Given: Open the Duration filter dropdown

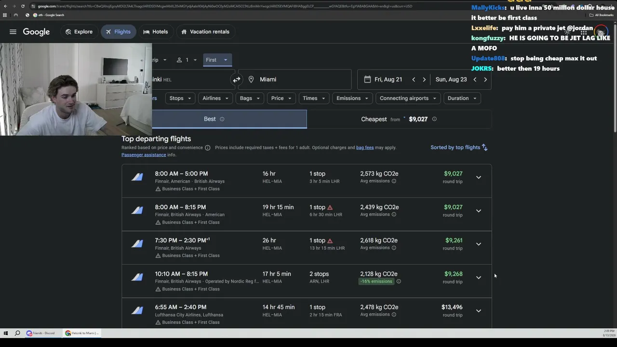Looking at the screenshot, I should (462, 98).
